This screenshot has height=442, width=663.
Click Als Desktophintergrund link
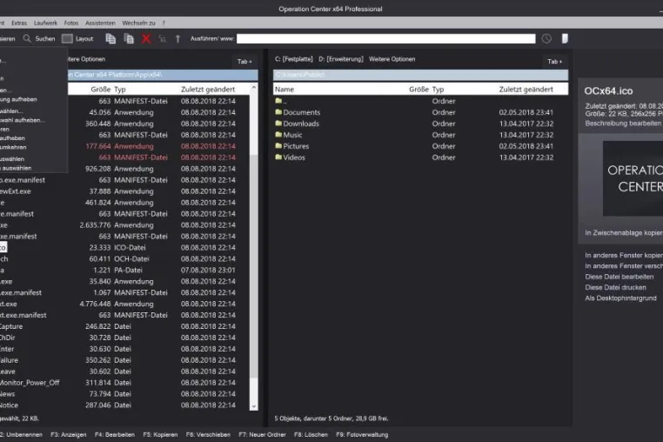620,298
